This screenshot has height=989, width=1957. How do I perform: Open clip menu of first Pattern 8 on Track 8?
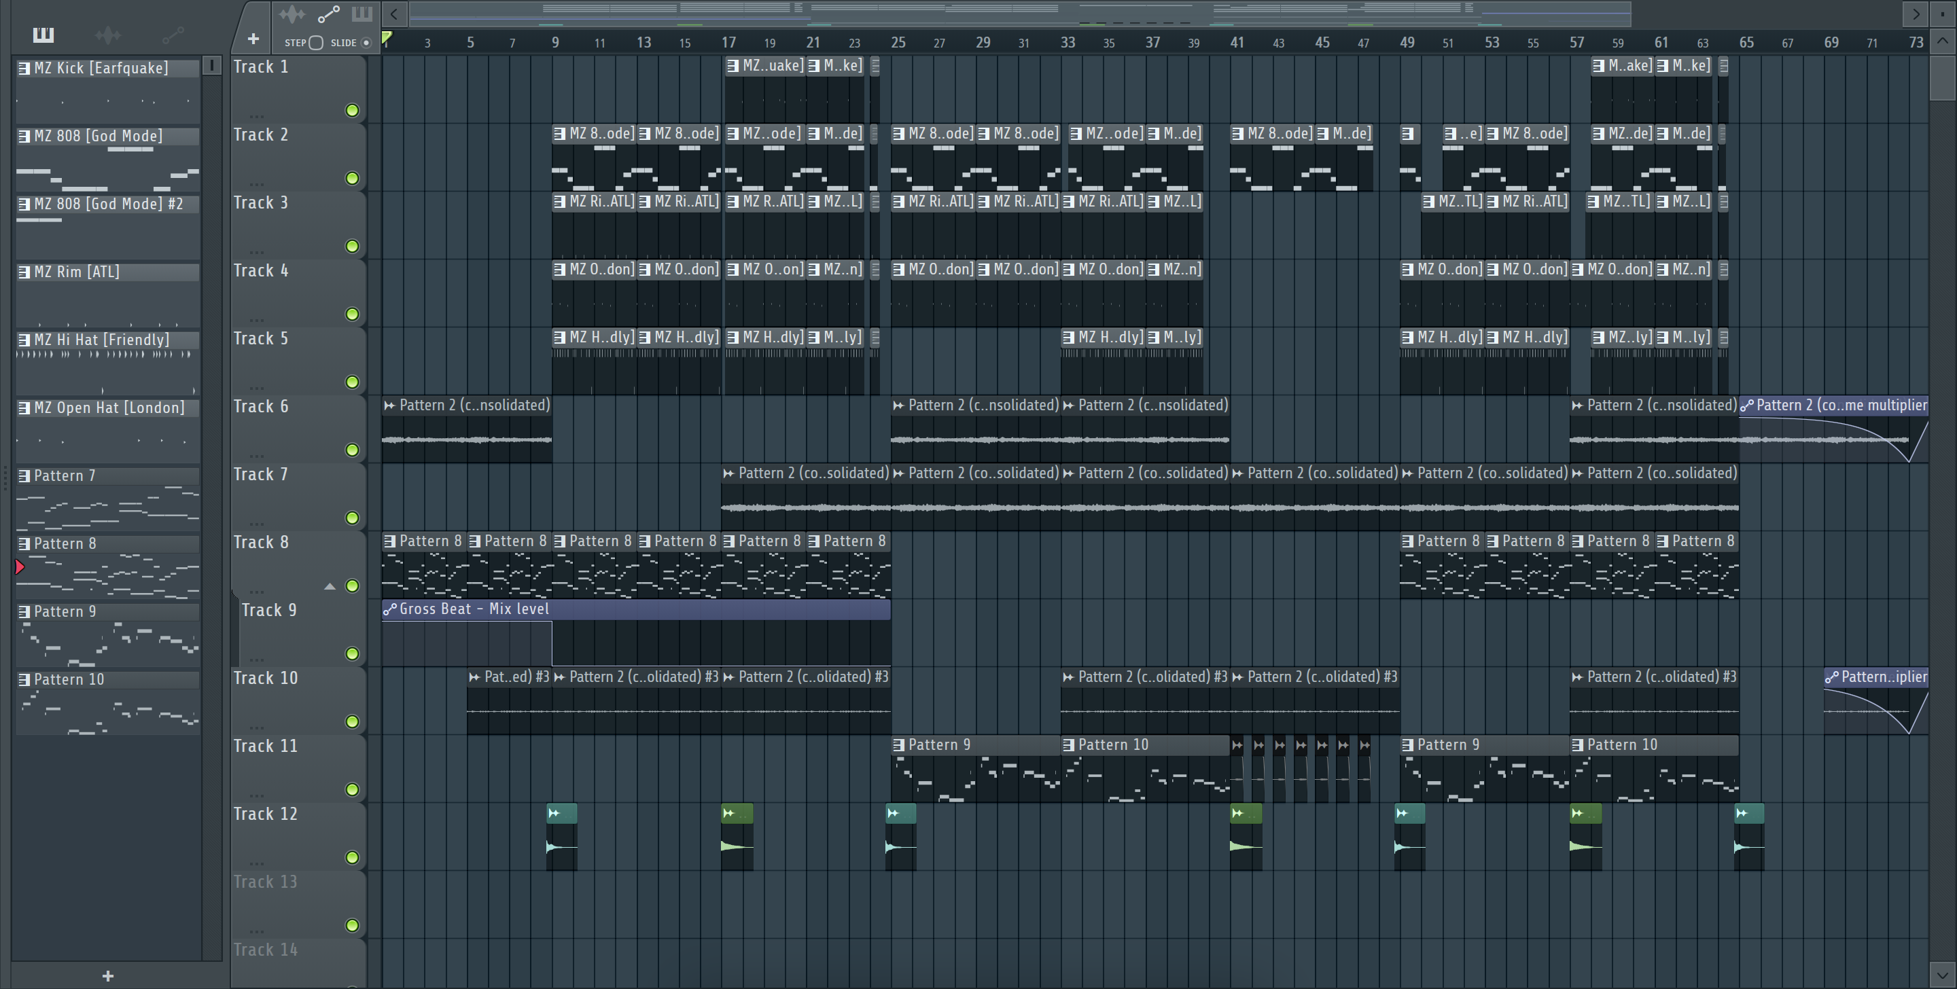pos(390,541)
